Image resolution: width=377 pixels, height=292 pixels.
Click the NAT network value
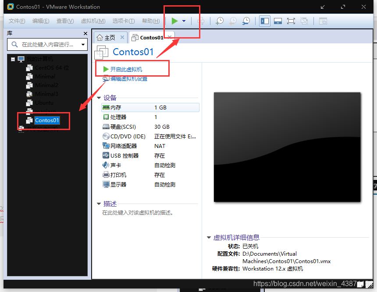[160, 146]
